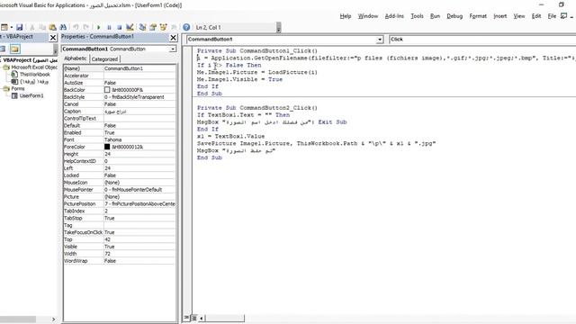Switch to the Alphabetic properties tab

pos(76,58)
